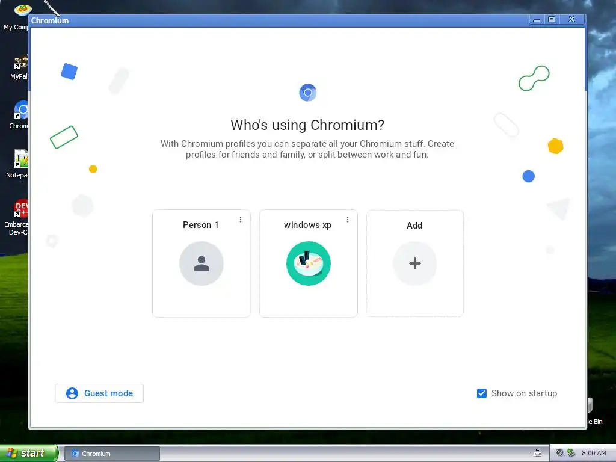Click the windows xp teal avatar picture
Viewport: 616px width, 462px height.
click(x=309, y=263)
